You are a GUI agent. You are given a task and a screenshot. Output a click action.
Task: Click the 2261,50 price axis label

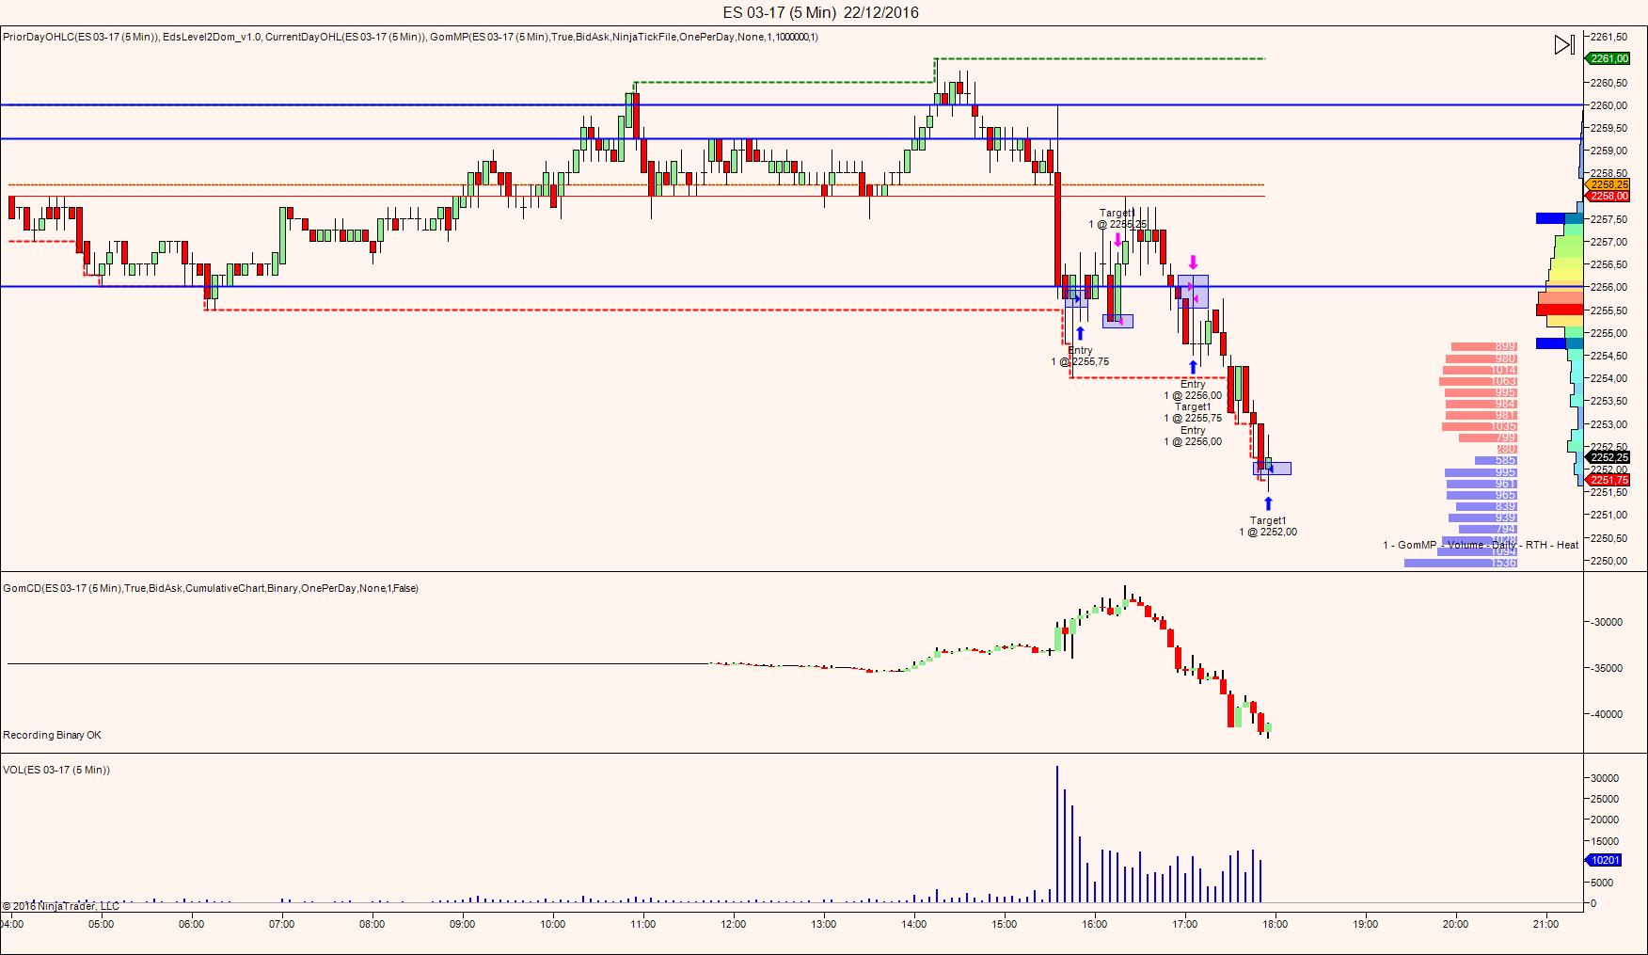(x=1608, y=37)
